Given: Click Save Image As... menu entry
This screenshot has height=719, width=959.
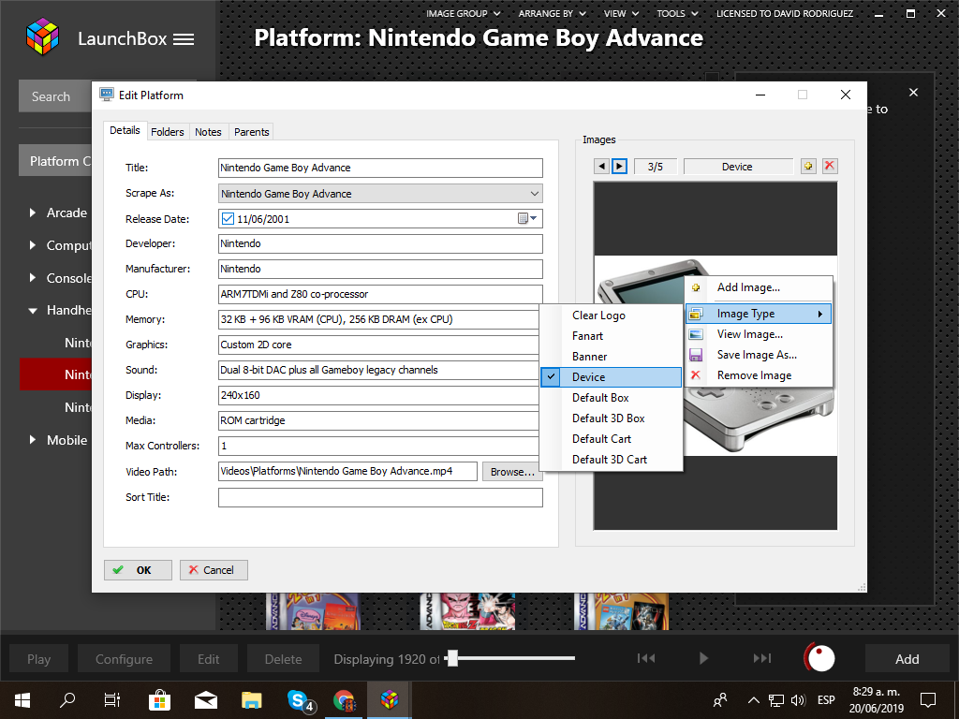Looking at the screenshot, I should click(759, 355).
